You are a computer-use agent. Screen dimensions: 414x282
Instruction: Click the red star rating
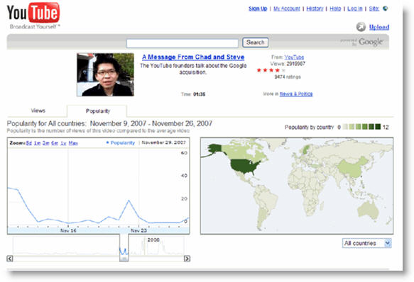pyautogui.click(x=271, y=70)
